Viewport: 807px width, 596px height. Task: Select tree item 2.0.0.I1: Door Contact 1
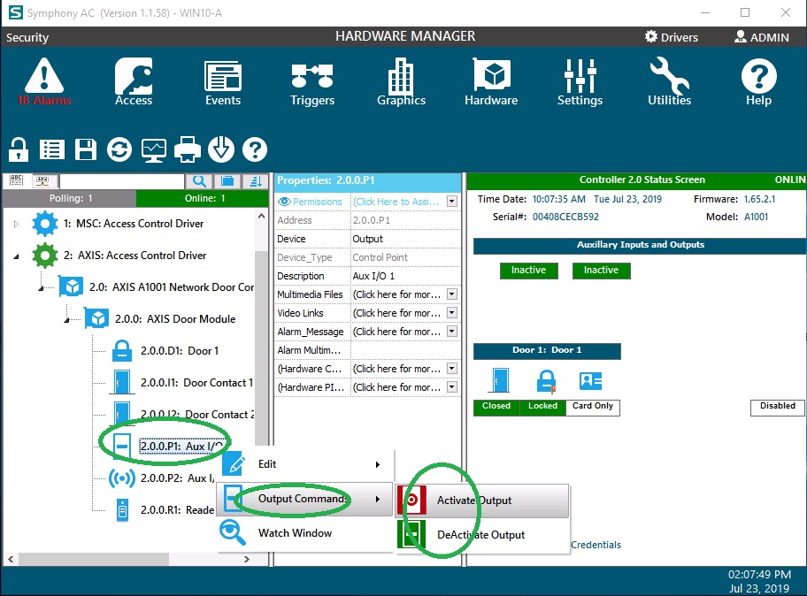[196, 383]
